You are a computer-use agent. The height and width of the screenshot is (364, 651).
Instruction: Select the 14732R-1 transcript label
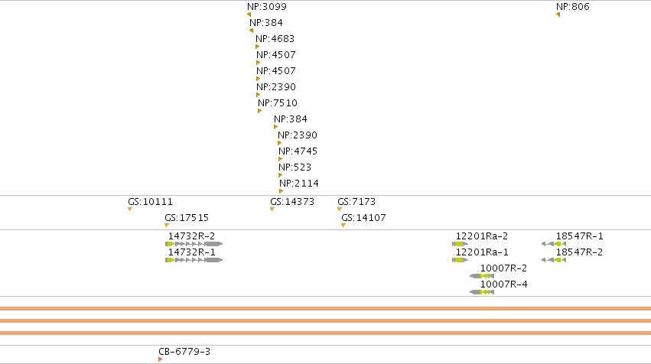click(192, 252)
